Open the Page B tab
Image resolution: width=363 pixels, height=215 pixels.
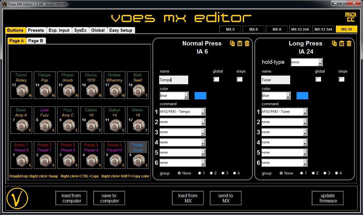click(36, 41)
